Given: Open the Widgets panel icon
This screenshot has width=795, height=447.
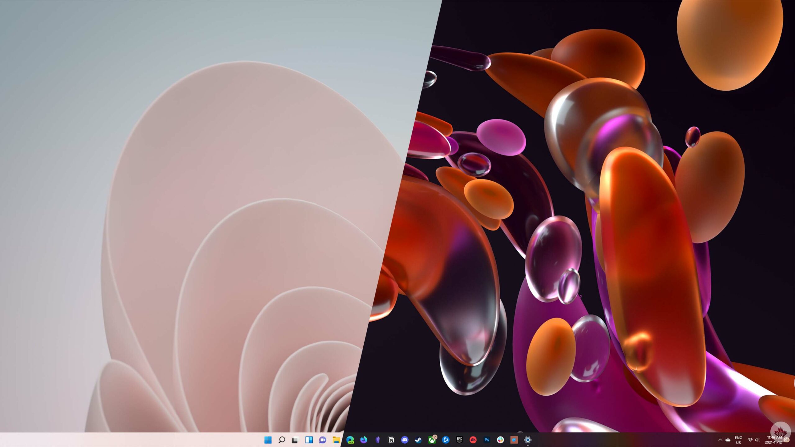Looking at the screenshot, I should [x=309, y=440].
